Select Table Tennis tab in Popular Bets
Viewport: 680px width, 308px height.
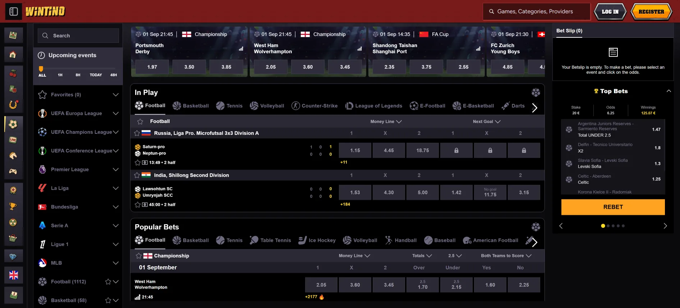tap(270, 240)
